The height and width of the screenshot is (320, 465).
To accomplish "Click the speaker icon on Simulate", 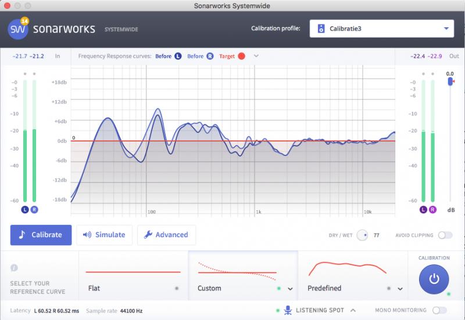I will point(87,235).
